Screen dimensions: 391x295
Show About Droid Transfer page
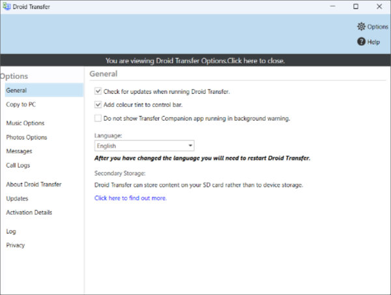coord(33,184)
